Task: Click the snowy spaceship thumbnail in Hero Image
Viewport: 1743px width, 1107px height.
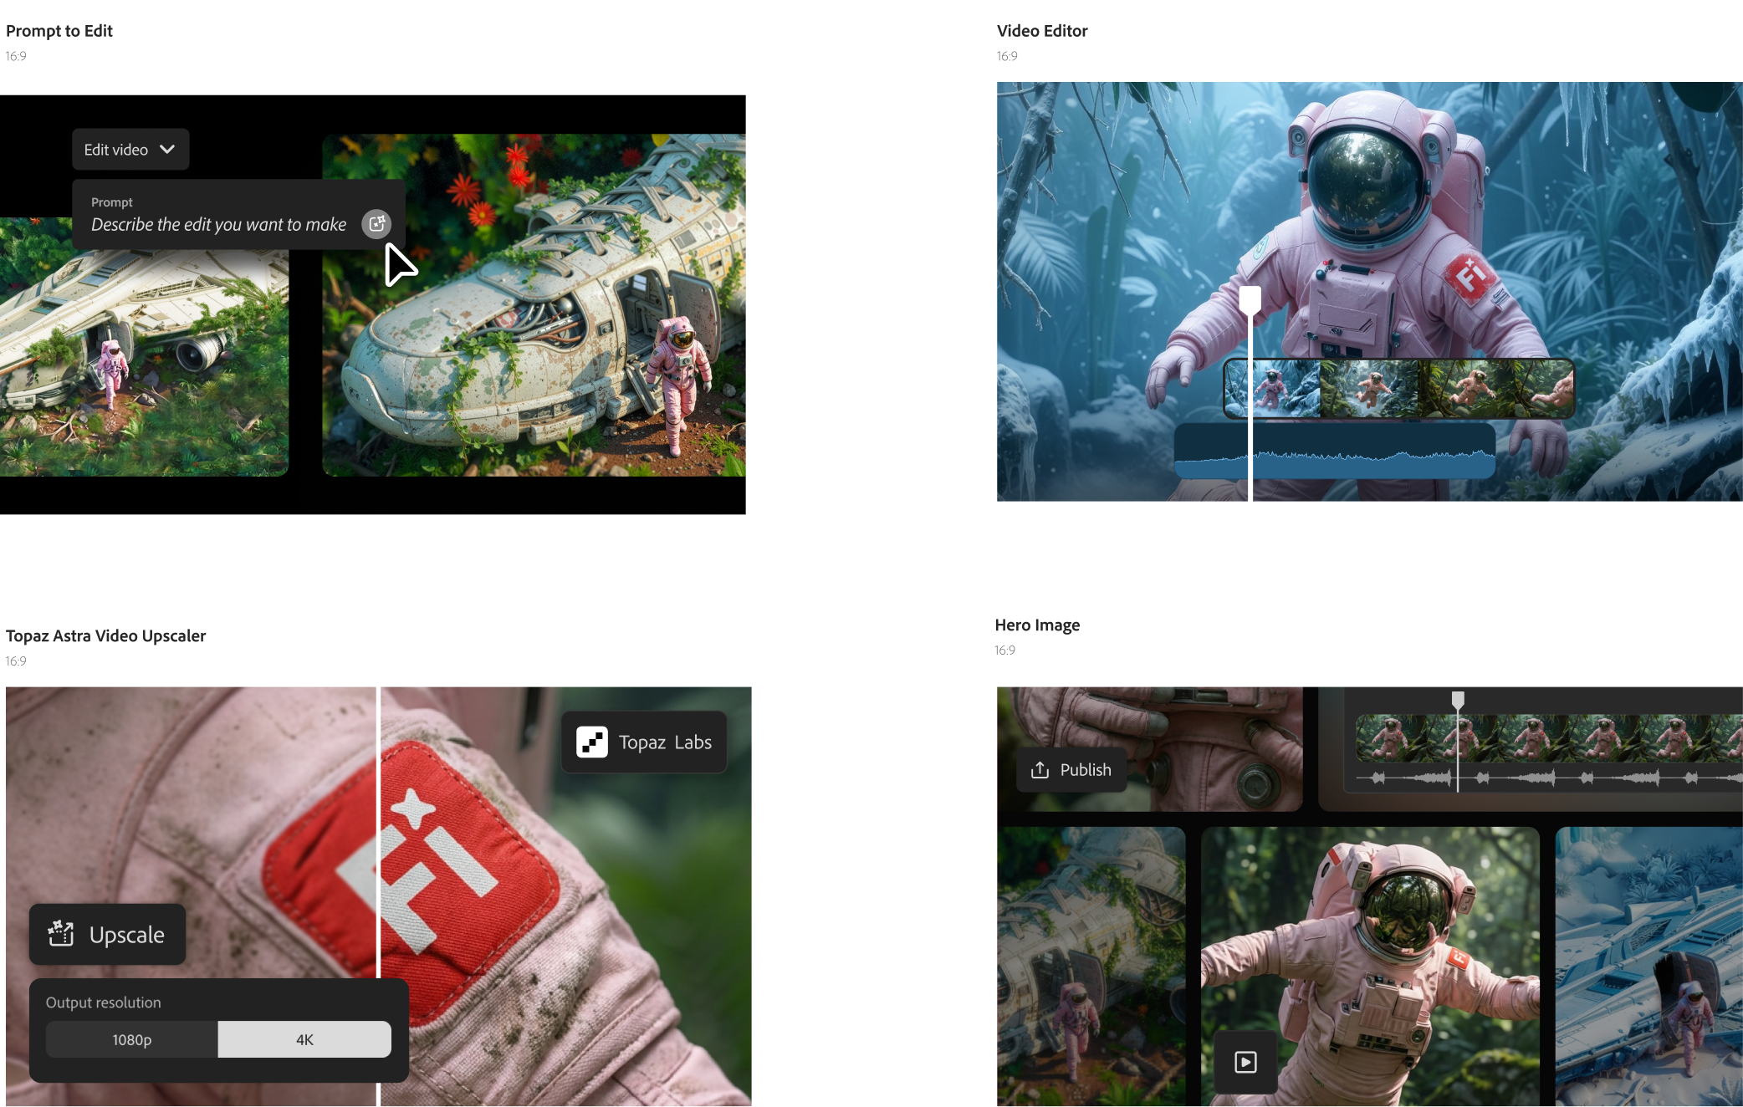Action: [x=1648, y=967]
